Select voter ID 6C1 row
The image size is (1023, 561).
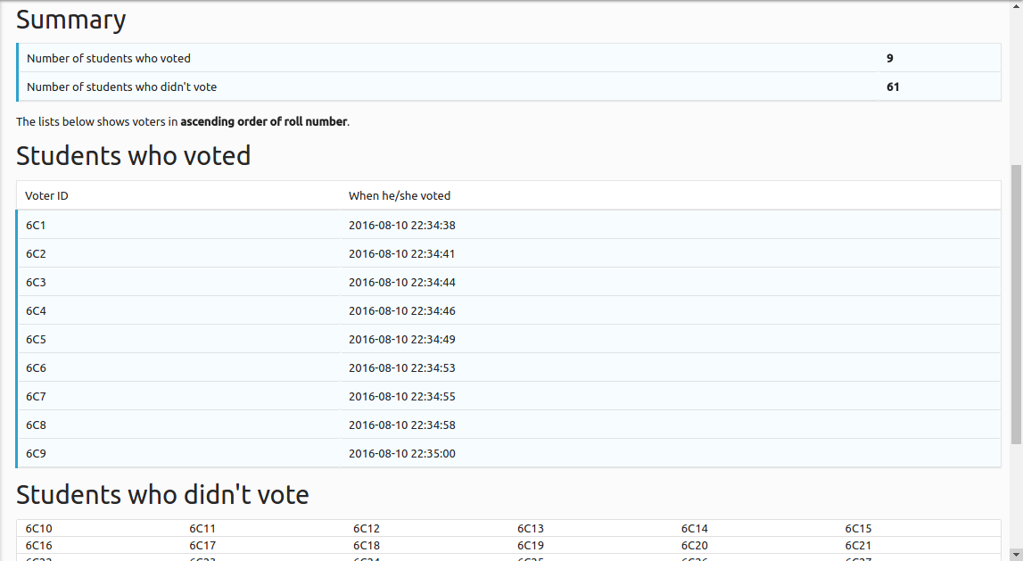508,225
